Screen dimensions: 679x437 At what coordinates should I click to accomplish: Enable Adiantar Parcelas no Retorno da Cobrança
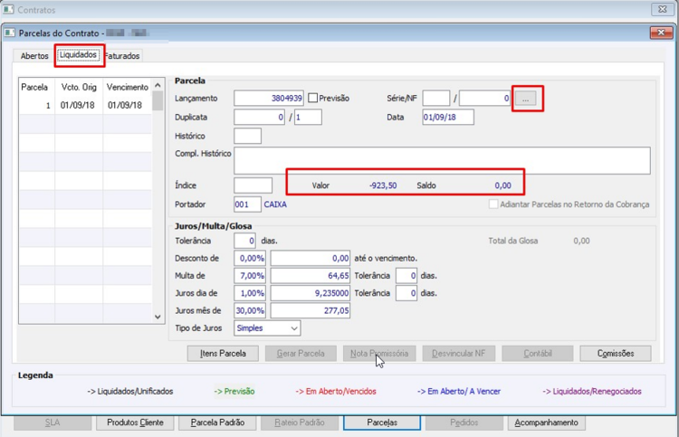click(x=493, y=204)
